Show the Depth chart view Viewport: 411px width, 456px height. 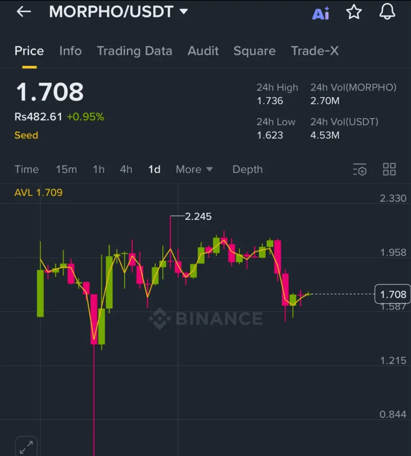(248, 169)
